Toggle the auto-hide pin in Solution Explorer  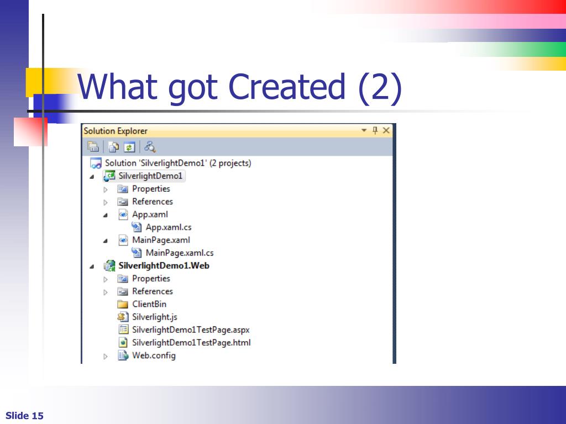[375, 130]
